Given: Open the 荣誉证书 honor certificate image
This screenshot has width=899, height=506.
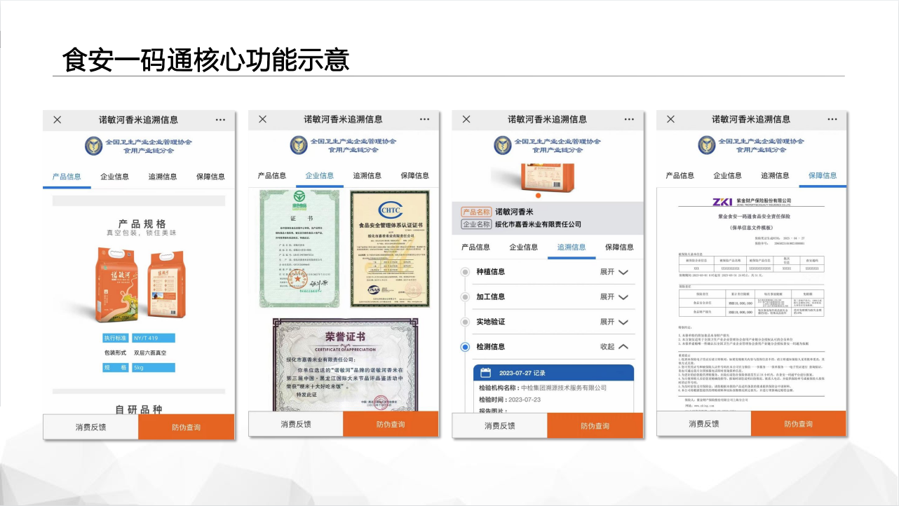Looking at the screenshot, I should pos(344,364).
